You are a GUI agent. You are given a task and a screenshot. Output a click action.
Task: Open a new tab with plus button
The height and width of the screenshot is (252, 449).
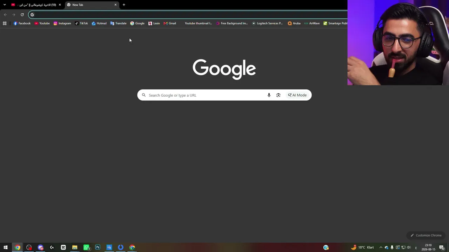click(x=124, y=5)
